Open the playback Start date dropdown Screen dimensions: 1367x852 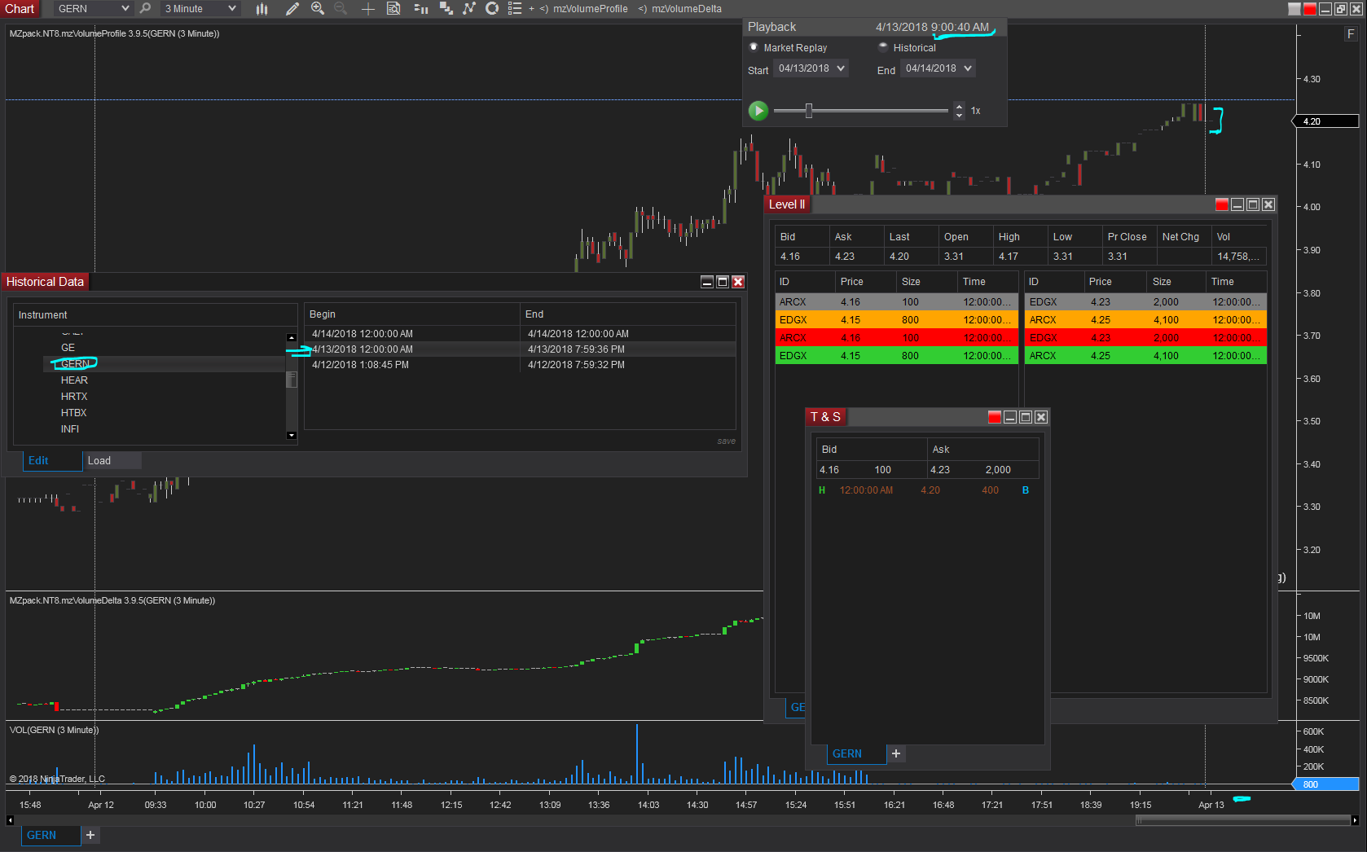811,68
